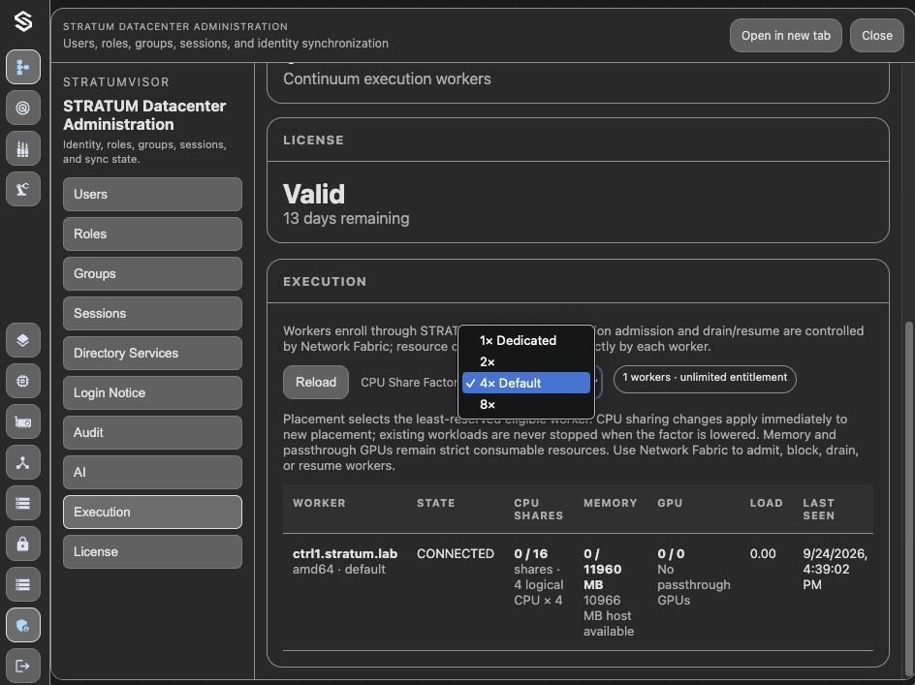This screenshot has width=915, height=685.
Task: Open the Audit section
Action: point(152,432)
